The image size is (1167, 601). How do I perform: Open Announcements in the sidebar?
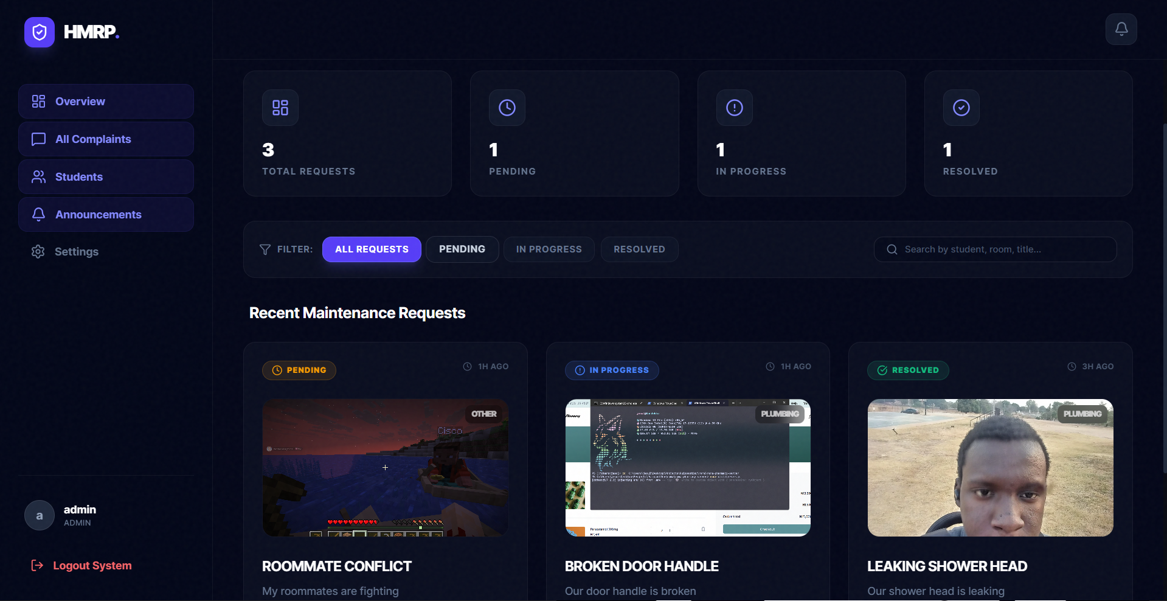pos(106,215)
